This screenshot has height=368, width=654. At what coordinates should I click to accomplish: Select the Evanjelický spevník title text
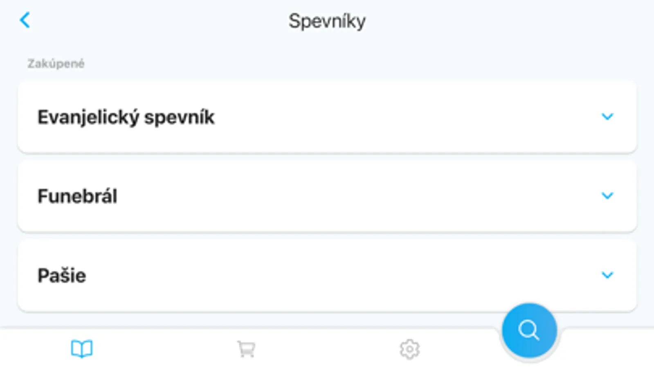[x=126, y=117]
